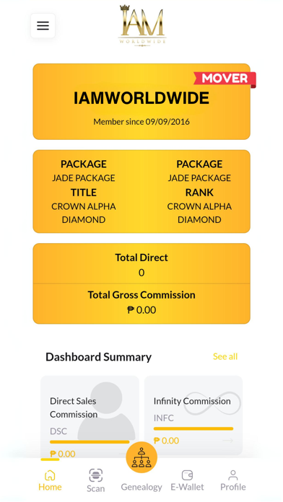Open the Direct Sales Commission card
Screen dimensions: 283x502
[x=90, y=416]
